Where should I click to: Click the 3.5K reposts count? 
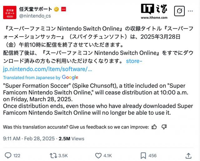(x=63, y=155)
